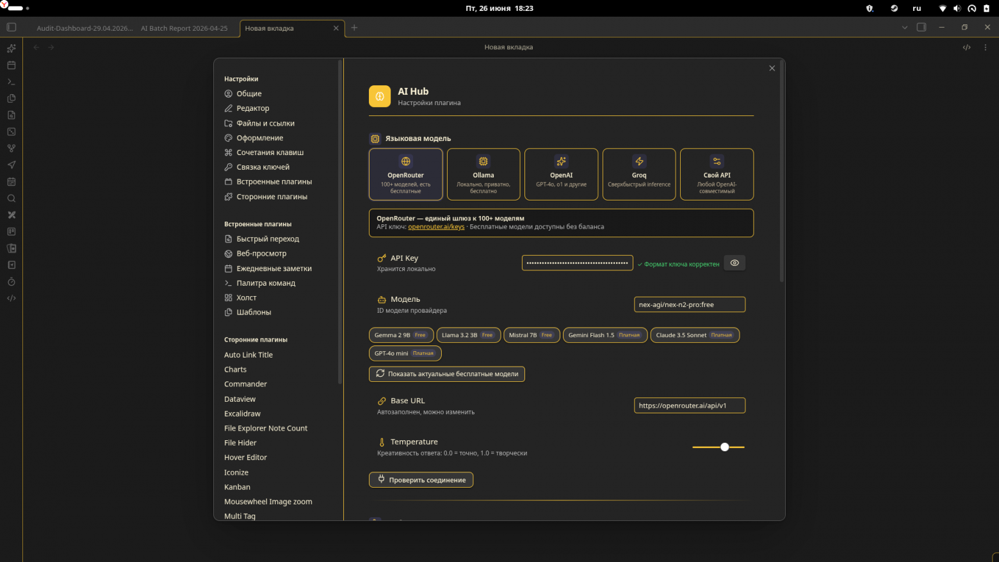This screenshot has height=562, width=999.
Task: Choose the Mistral 7B Free model chip
Action: click(532, 335)
